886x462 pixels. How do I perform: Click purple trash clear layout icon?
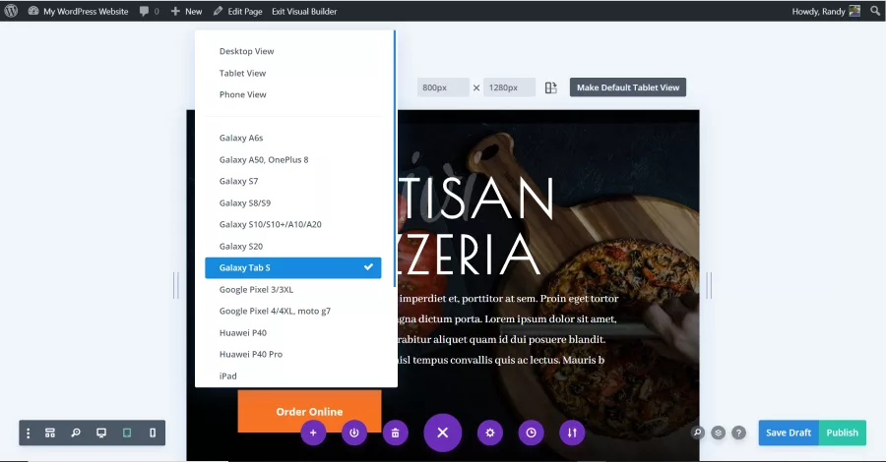tap(396, 433)
